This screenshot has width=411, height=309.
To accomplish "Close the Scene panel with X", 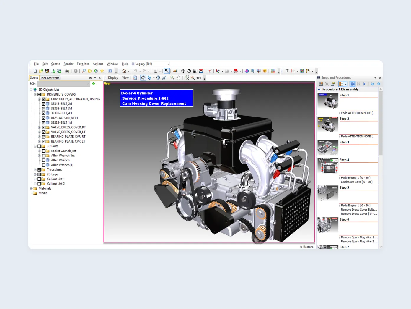I will coord(100,78).
